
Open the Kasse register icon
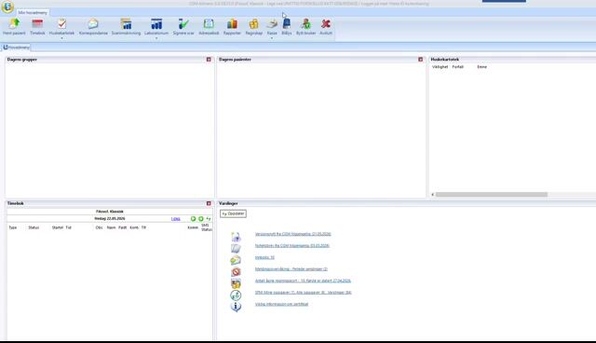coord(272,24)
